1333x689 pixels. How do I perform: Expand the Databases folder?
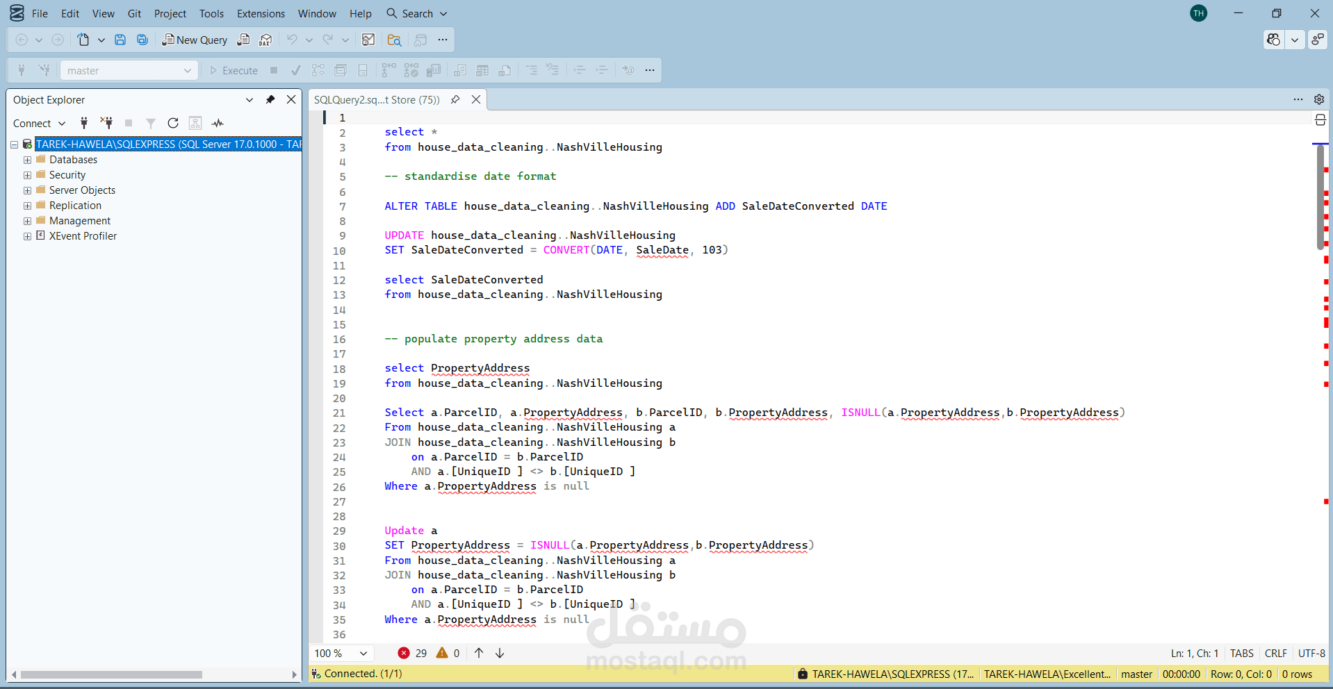coord(27,160)
